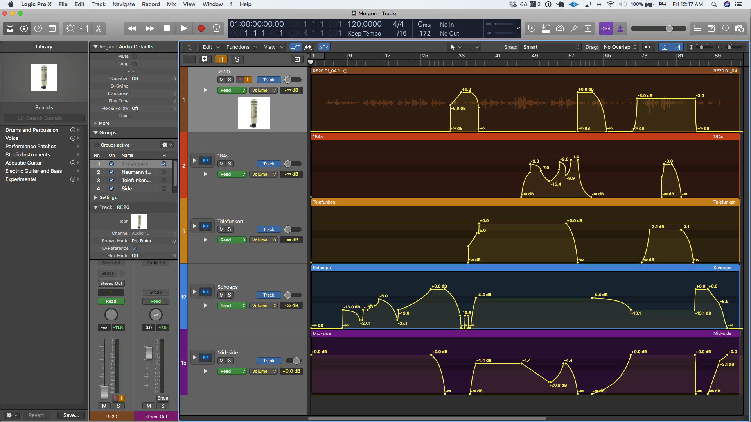Open the Mixer faders icon
This screenshot has height=422, width=751.
(x=84, y=29)
